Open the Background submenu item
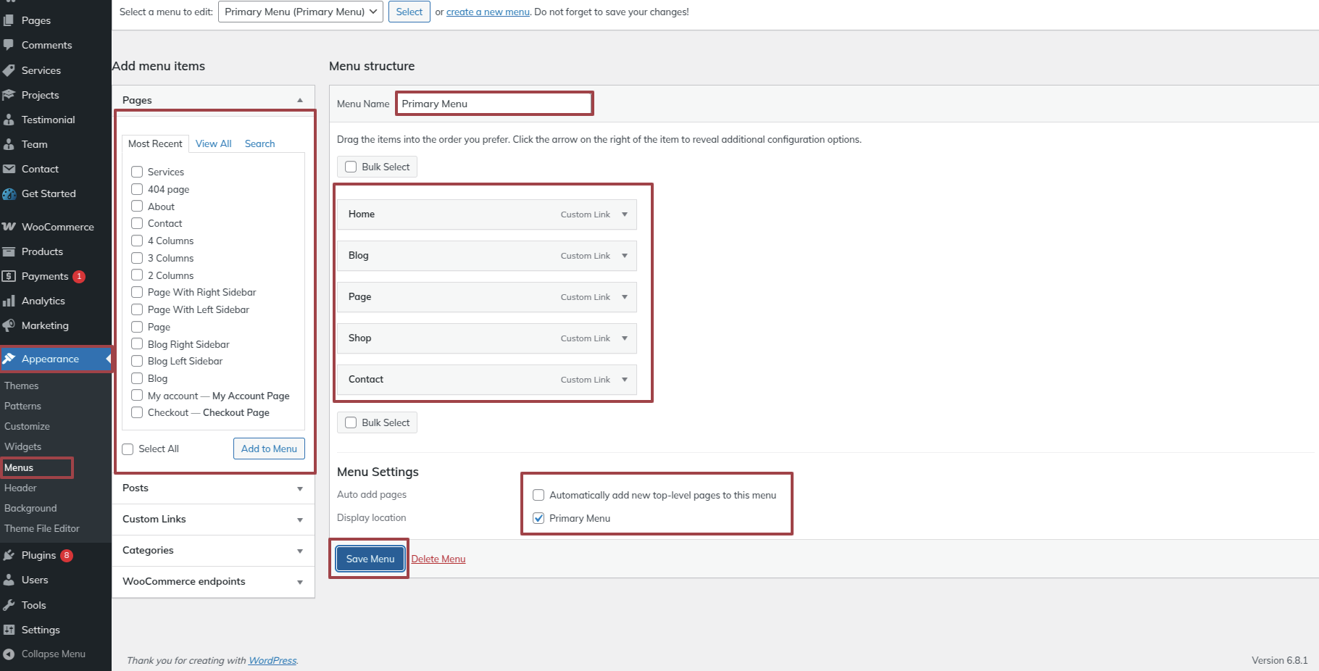1319x671 pixels. click(x=30, y=508)
